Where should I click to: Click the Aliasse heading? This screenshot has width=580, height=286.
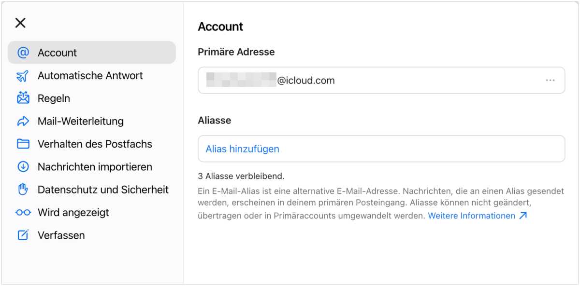pos(215,121)
